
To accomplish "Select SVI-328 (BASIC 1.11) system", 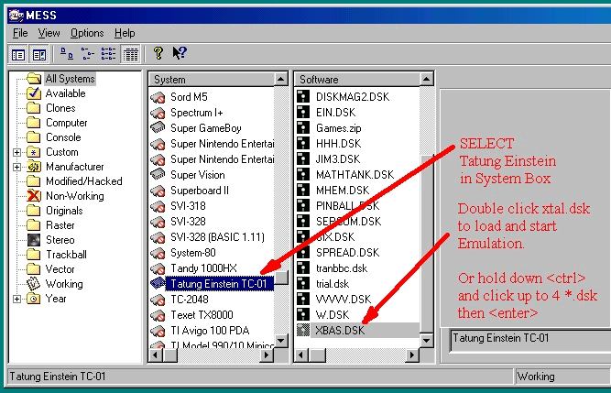I will [217, 237].
